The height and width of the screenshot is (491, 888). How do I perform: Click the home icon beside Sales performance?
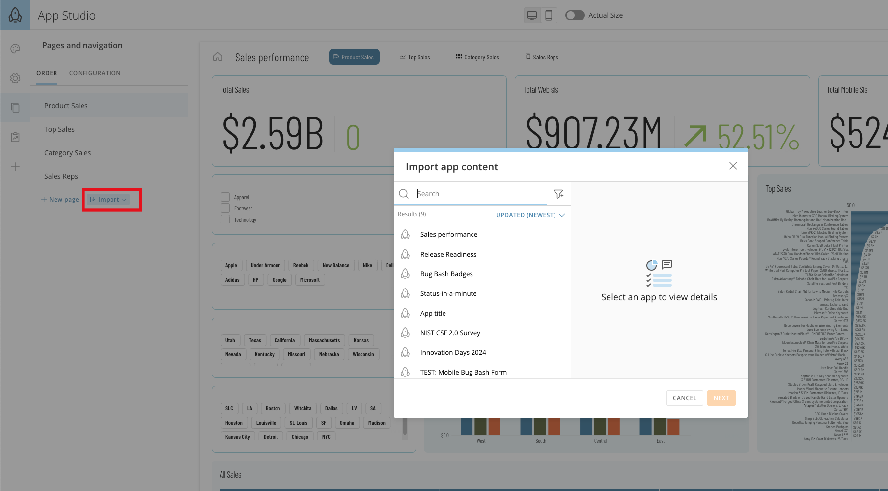pyautogui.click(x=218, y=57)
